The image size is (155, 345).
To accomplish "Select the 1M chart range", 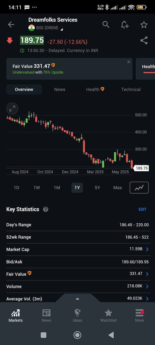I will coord(57,188).
